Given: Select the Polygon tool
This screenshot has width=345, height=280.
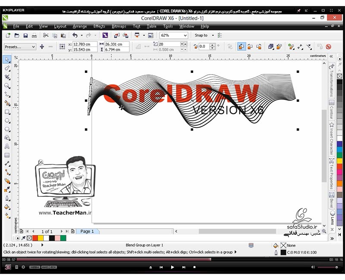Looking at the screenshot, I should [7, 129].
